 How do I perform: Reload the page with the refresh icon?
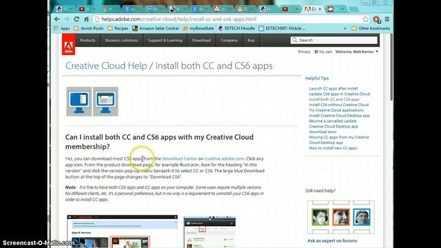pyautogui.click(x=76, y=19)
